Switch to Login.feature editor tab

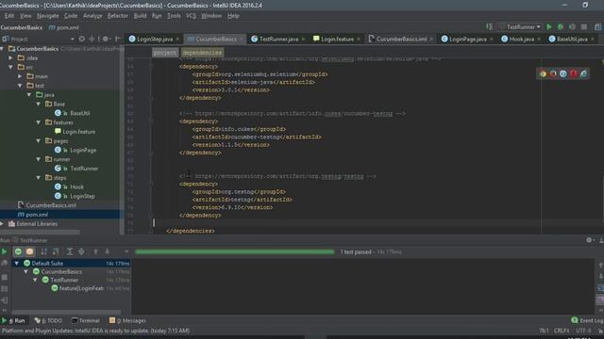tap(337, 39)
